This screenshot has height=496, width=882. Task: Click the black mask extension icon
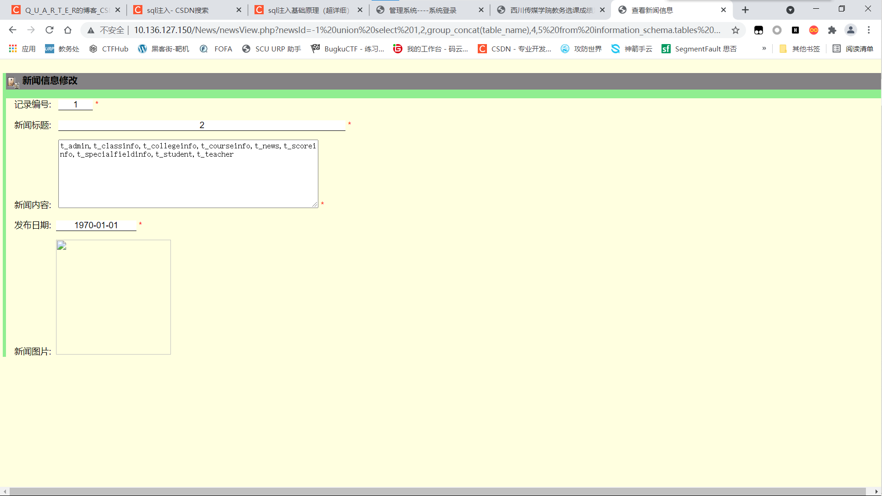[758, 30]
